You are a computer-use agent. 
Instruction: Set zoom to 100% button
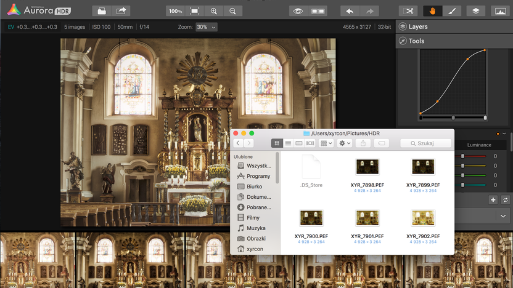pyautogui.click(x=176, y=11)
